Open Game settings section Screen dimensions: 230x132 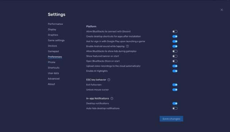click(56, 41)
